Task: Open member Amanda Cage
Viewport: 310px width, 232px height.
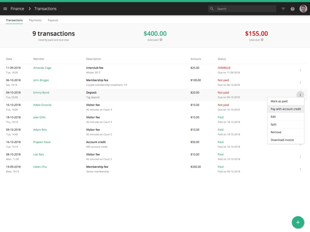Action: pos(42,68)
